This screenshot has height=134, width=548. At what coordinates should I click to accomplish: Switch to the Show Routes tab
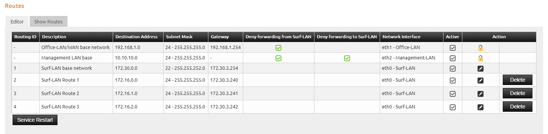click(49, 22)
